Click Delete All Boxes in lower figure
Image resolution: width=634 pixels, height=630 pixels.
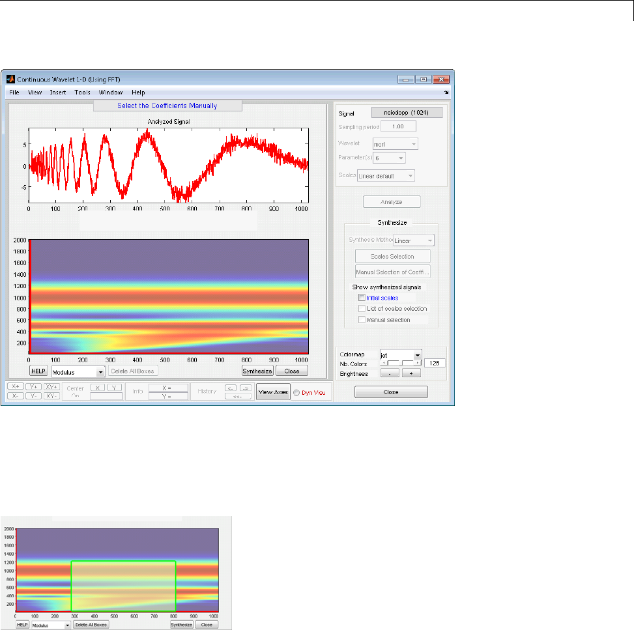coord(91,625)
